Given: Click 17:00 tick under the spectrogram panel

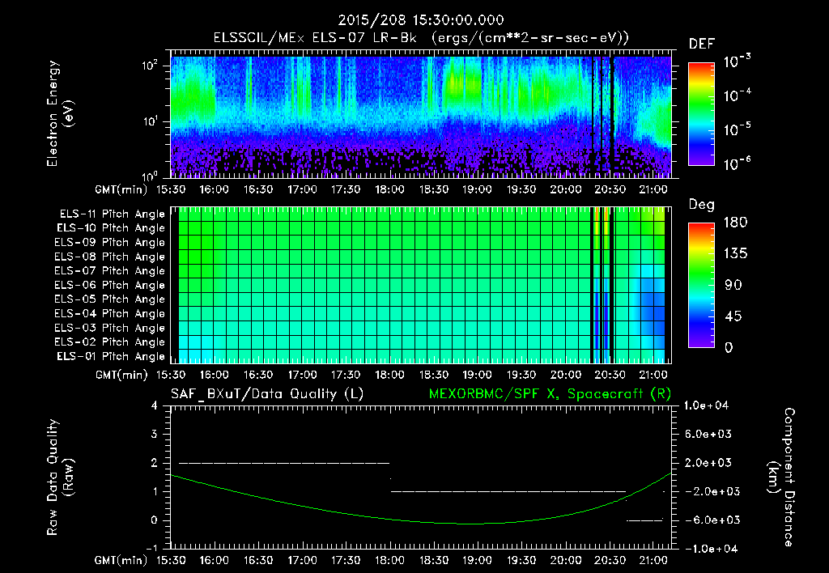Looking at the screenshot, I should (302, 189).
